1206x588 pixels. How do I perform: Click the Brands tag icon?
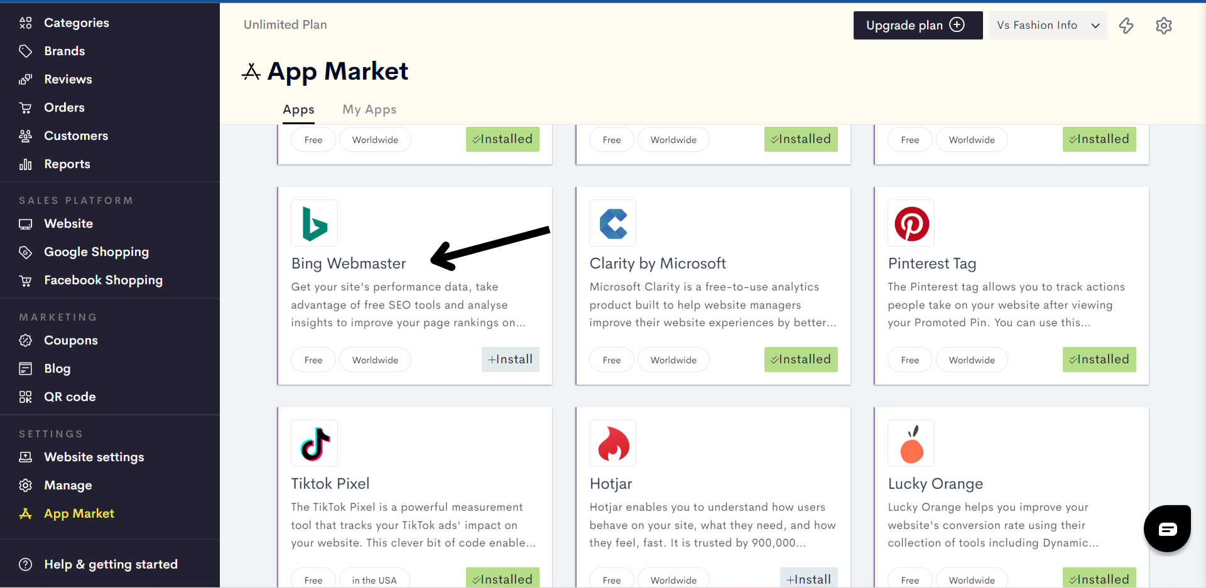point(26,51)
